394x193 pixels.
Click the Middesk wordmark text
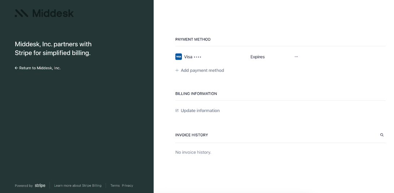(x=53, y=13)
